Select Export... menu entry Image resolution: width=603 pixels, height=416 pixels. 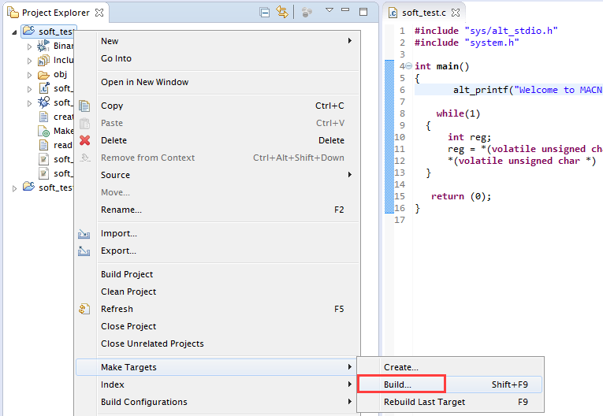[x=218, y=251]
